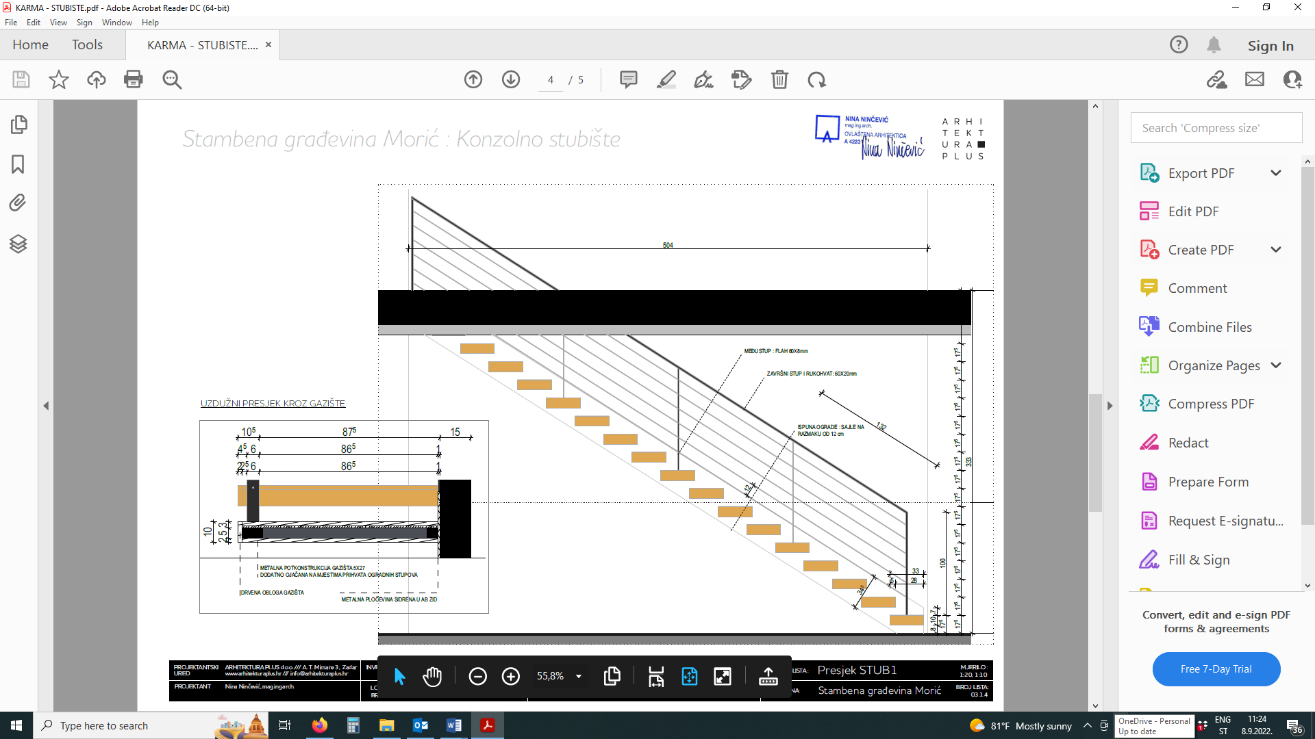Screen dimensions: 1315x739
Task: Select the Hand pan tool
Action: [432, 677]
